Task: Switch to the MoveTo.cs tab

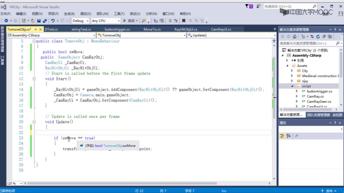Action: click(152, 29)
